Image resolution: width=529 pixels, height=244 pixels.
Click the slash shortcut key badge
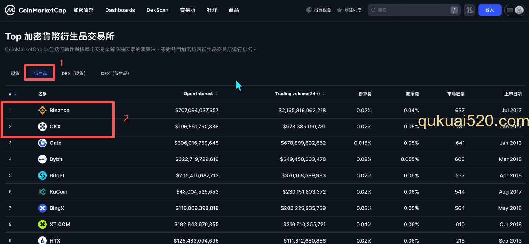coord(454,10)
